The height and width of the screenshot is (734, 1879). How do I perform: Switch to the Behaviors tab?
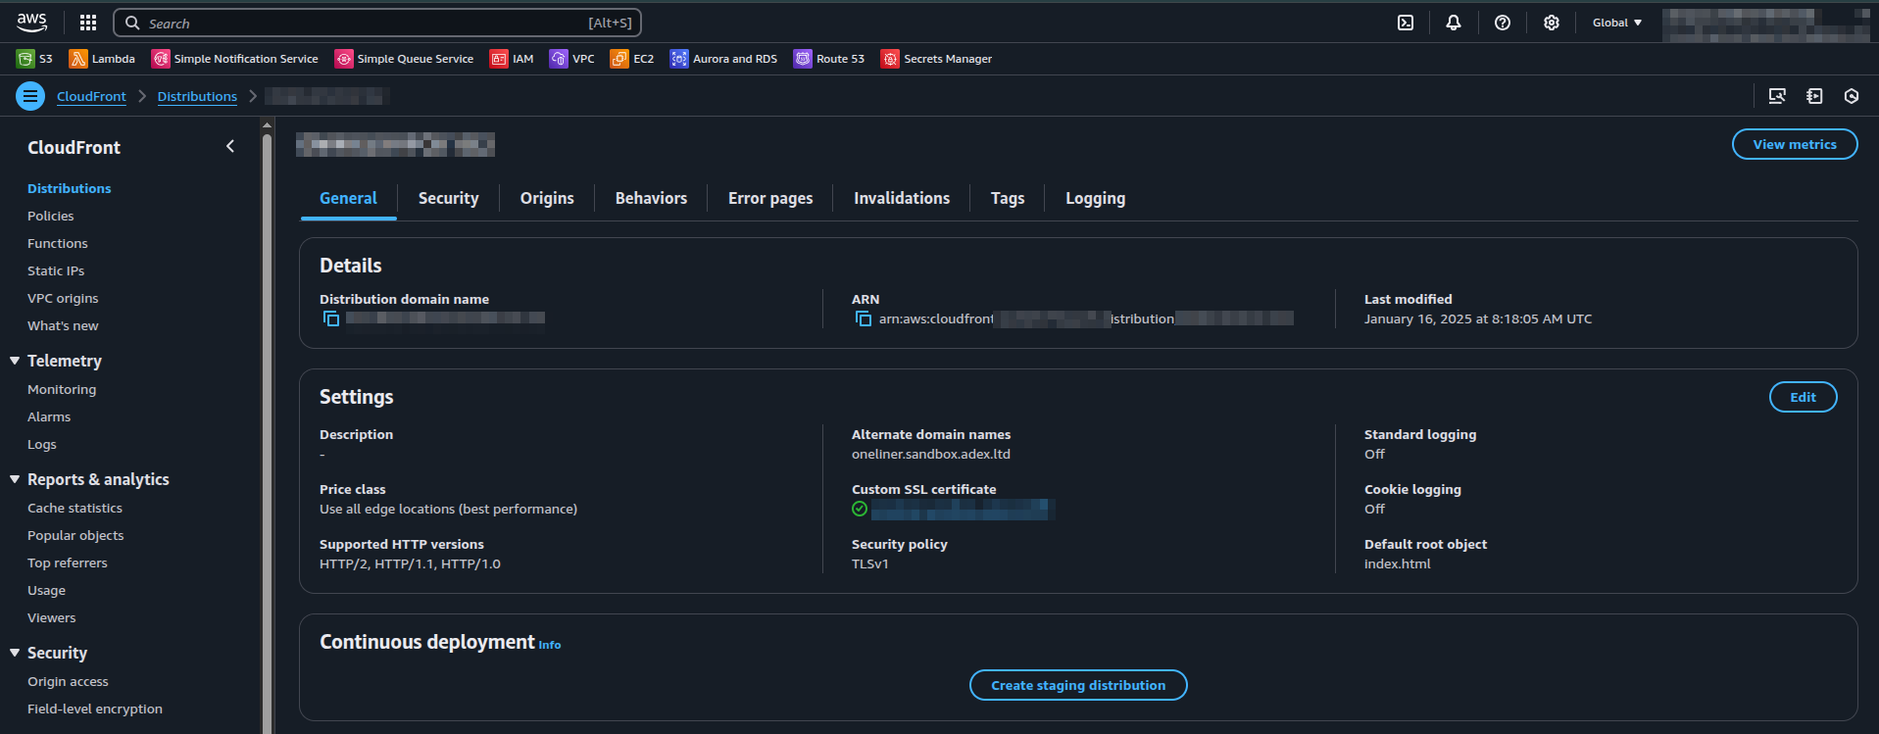pos(651,198)
